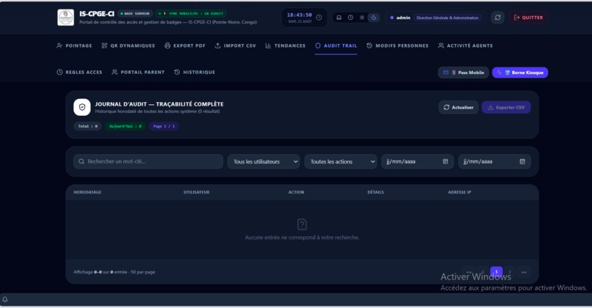Select the clock auto theme icon
The width and height of the screenshot is (592, 308).
pos(350,18)
